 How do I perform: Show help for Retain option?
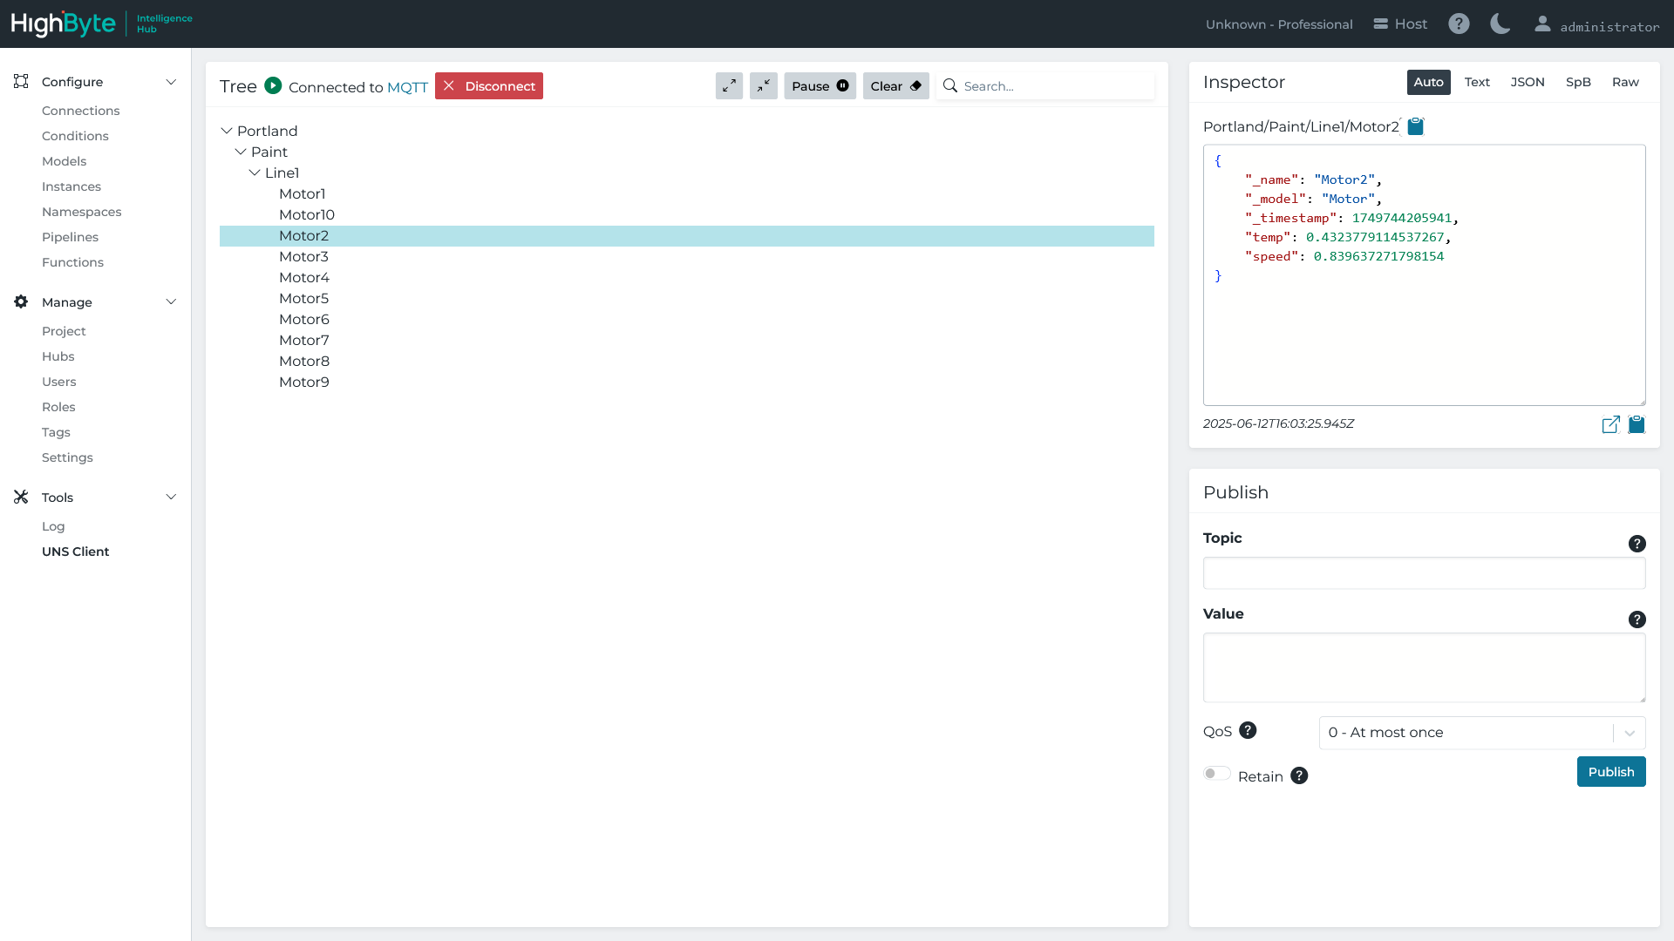[1299, 775]
